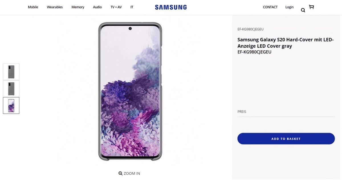
Task: Select the first case-back thumbnail
Action: [x=11, y=71]
